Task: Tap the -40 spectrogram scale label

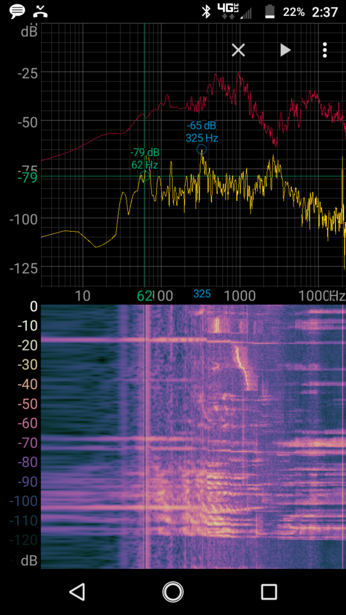Action: 26,384
